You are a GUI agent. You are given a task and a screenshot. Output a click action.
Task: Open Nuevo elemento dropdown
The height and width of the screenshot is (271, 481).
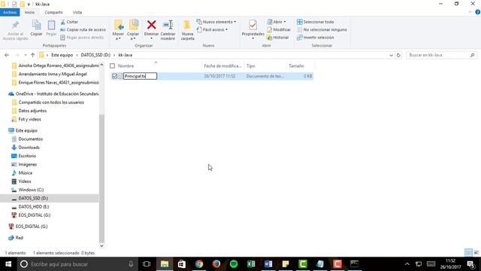[216, 22]
